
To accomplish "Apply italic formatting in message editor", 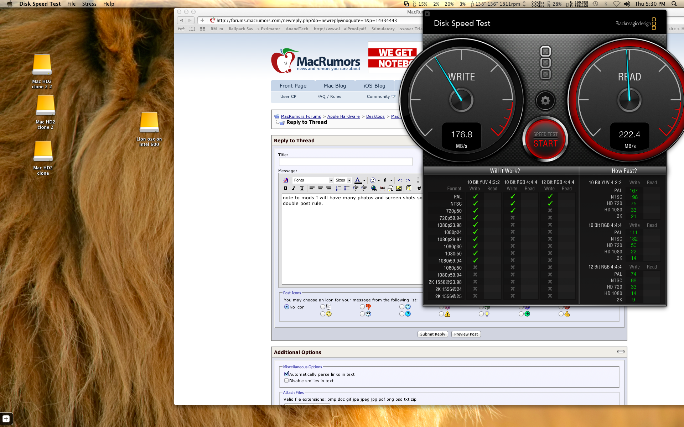I will [x=294, y=188].
